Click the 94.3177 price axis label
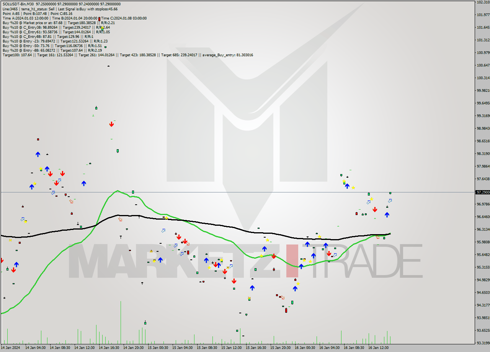Image resolution: width=490 pixels, height=352 pixels. (x=483, y=305)
